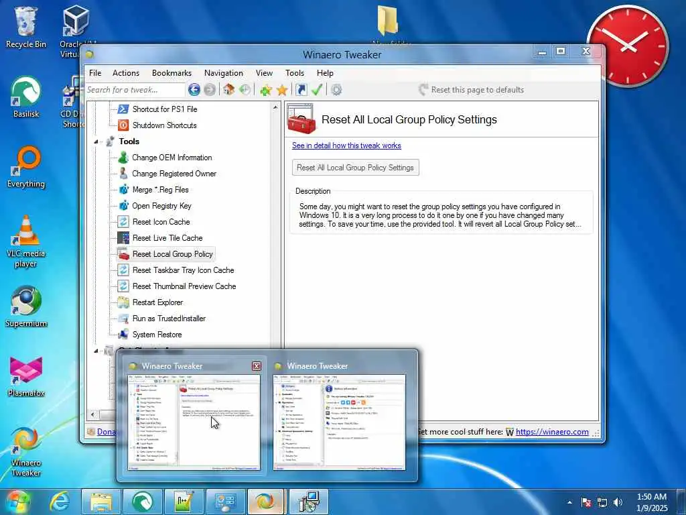Select the Winaero Tweaker desktop shortcut
686x515 pixels.
tap(26, 452)
